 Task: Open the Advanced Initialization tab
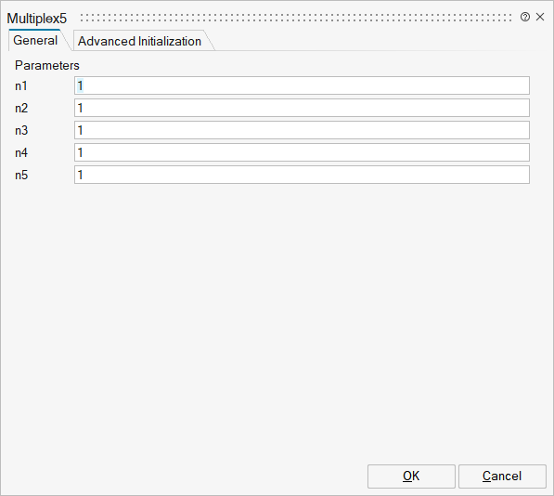pos(139,41)
